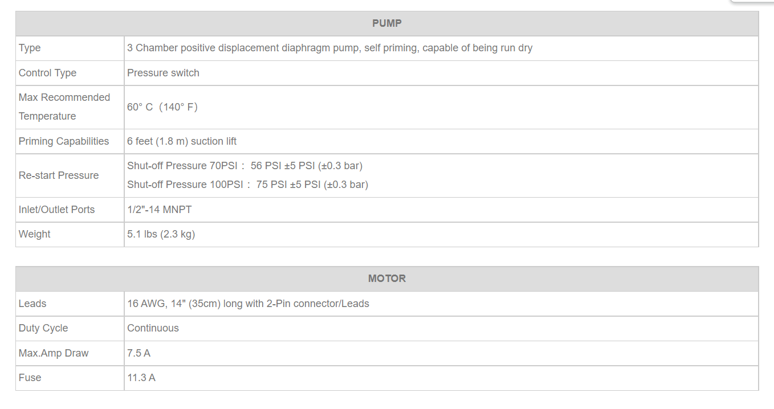
Task: Select the Max.Amp Draw 7.5 A value
Action: click(x=139, y=353)
